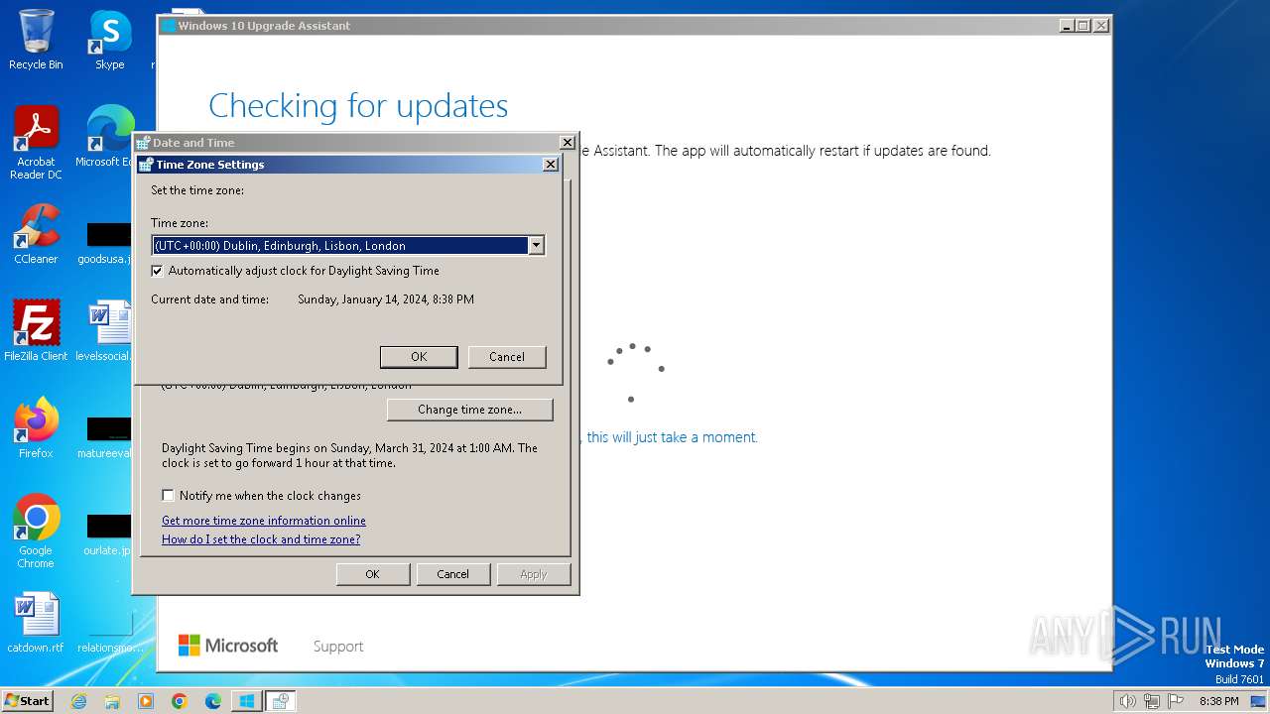Open the Recycle Bin desktop icon

[x=36, y=40]
